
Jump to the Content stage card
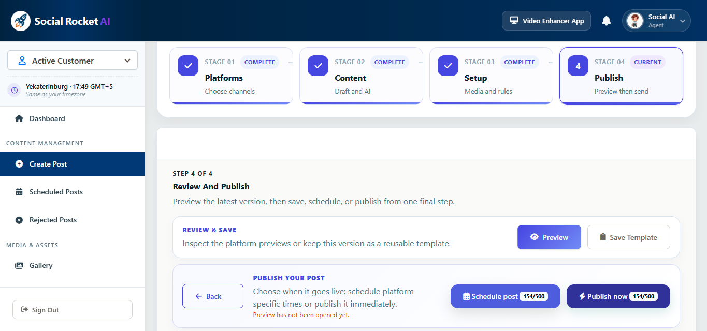pyautogui.click(x=361, y=76)
